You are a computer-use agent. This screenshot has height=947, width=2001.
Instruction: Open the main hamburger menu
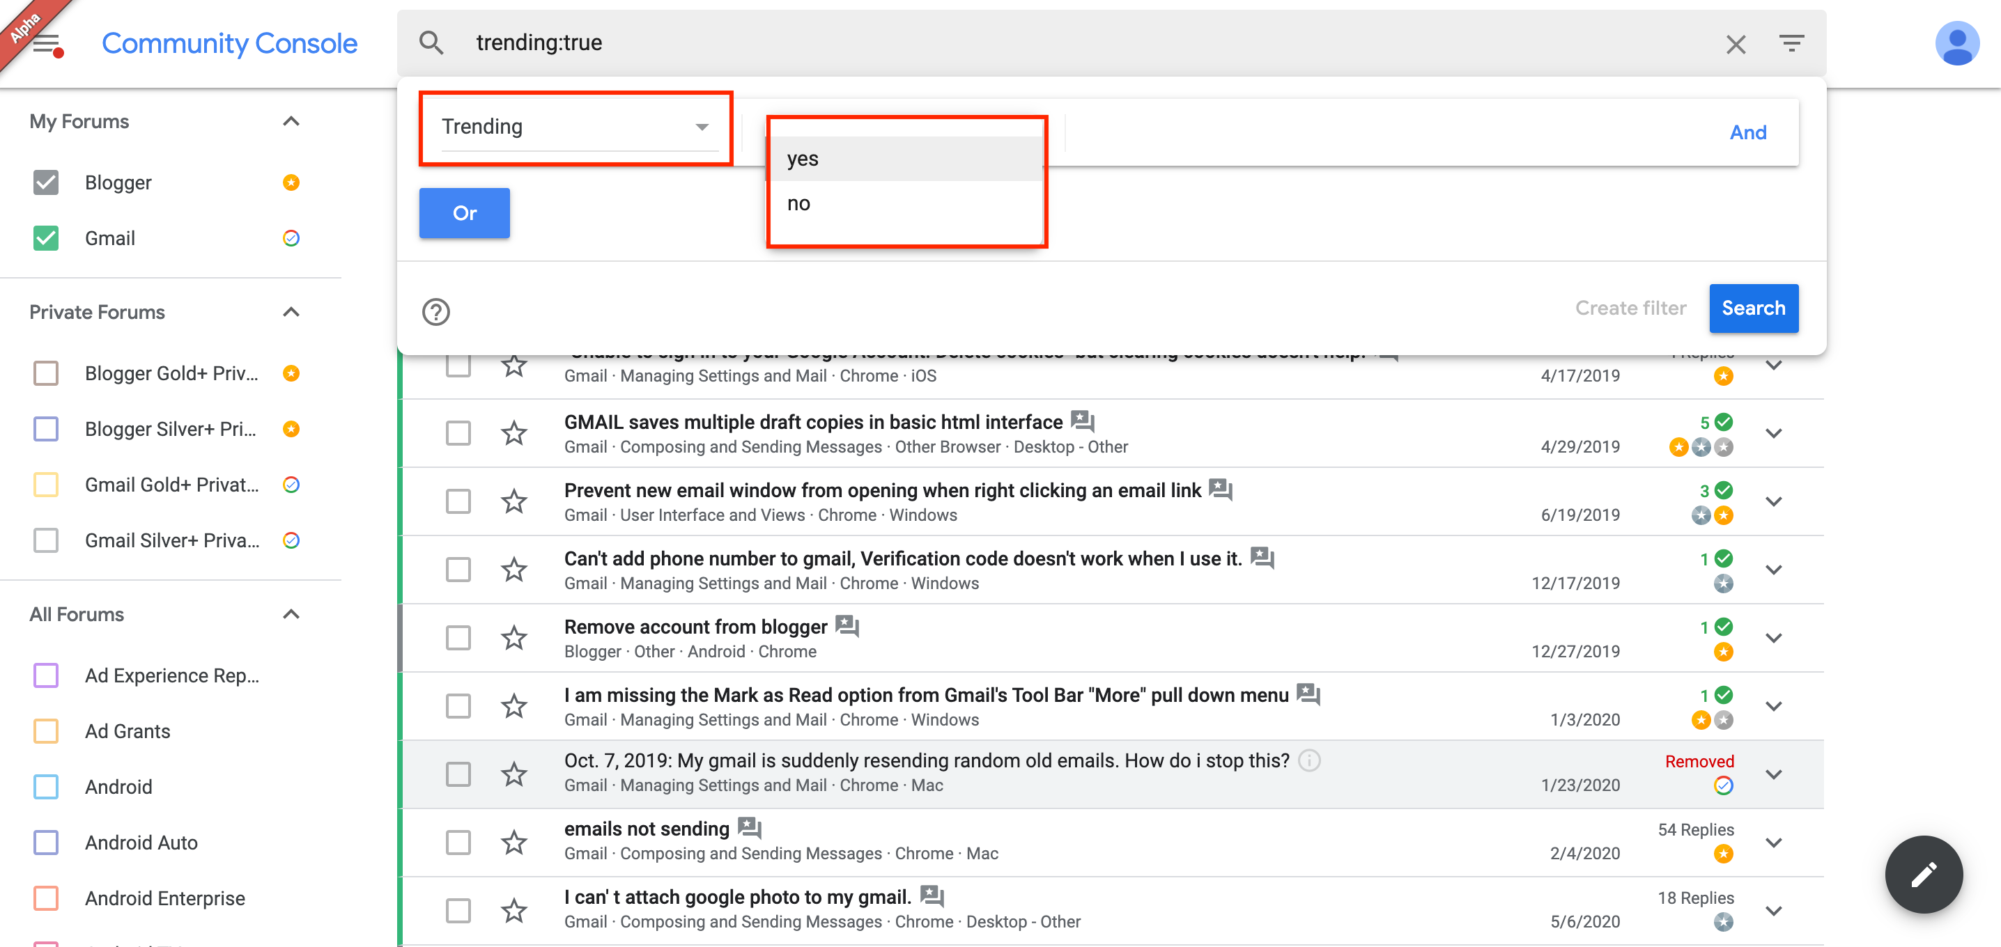(x=47, y=45)
